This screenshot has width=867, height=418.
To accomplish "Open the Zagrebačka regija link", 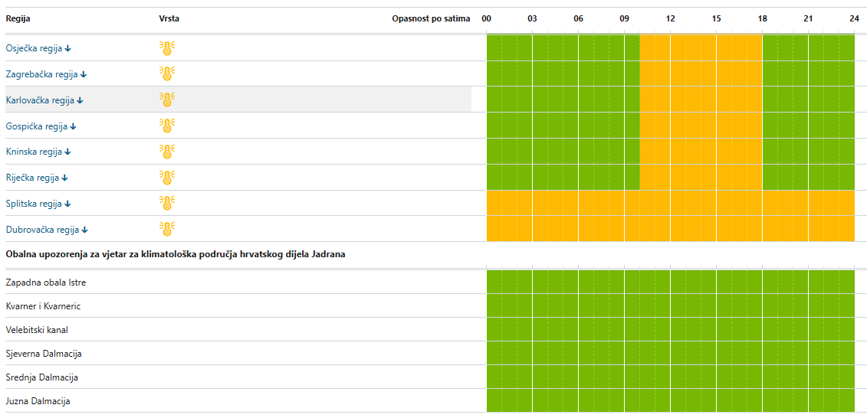I will point(42,74).
